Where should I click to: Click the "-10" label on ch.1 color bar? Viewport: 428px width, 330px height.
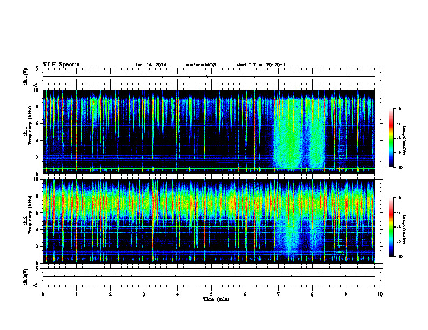(x=399, y=167)
